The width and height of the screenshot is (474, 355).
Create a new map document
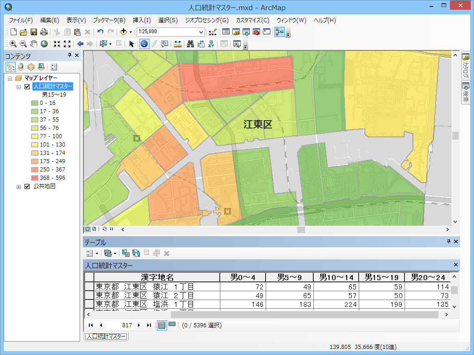coord(13,32)
